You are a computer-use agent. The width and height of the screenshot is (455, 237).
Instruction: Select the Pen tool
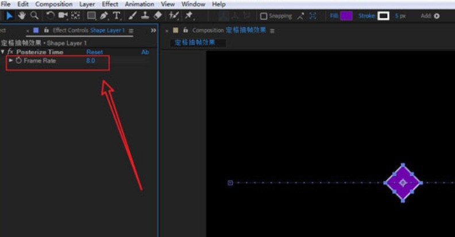[104, 15]
